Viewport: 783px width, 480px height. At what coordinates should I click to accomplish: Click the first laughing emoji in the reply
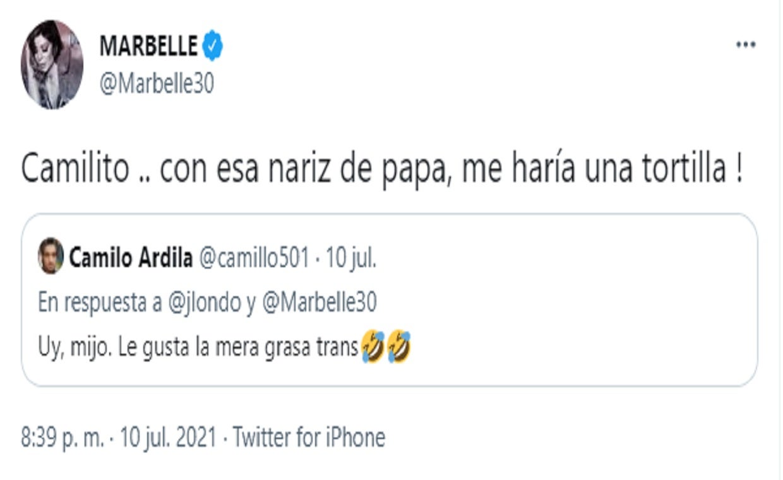pos(373,345)
